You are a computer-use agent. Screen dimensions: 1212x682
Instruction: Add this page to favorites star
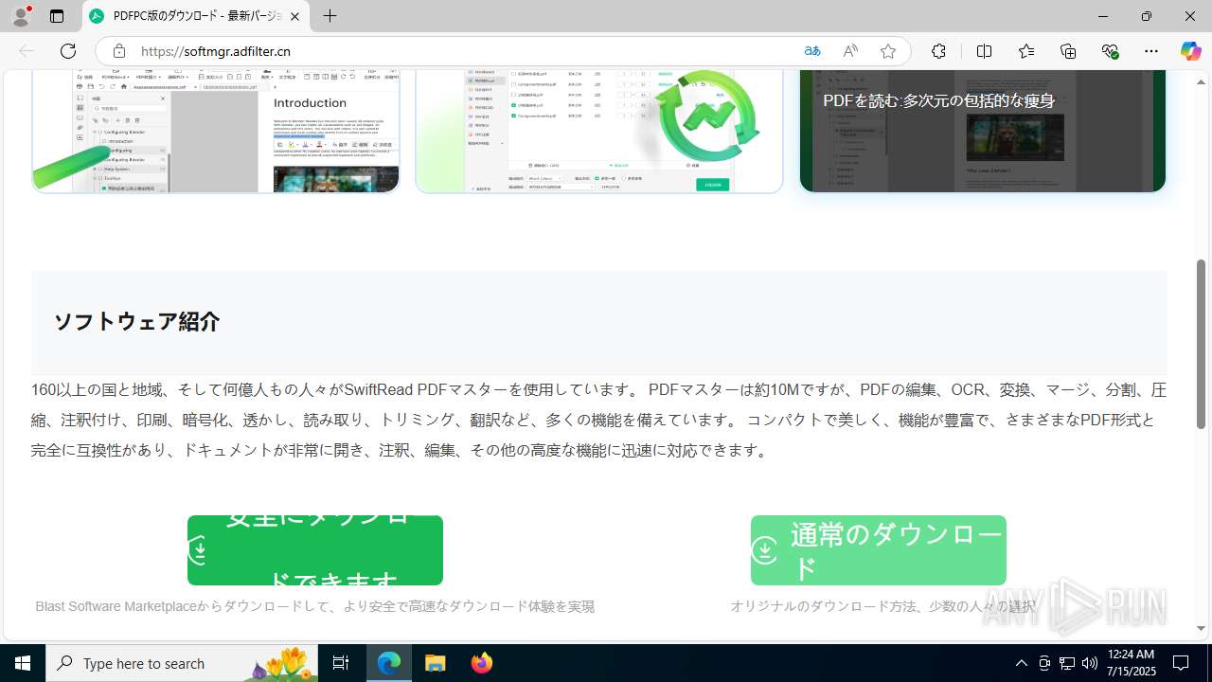[x=888, y=51]
